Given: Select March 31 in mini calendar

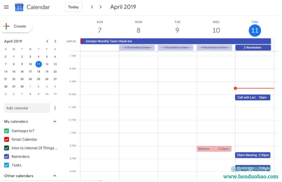Looking at the screenshot, I should point(6,57).
